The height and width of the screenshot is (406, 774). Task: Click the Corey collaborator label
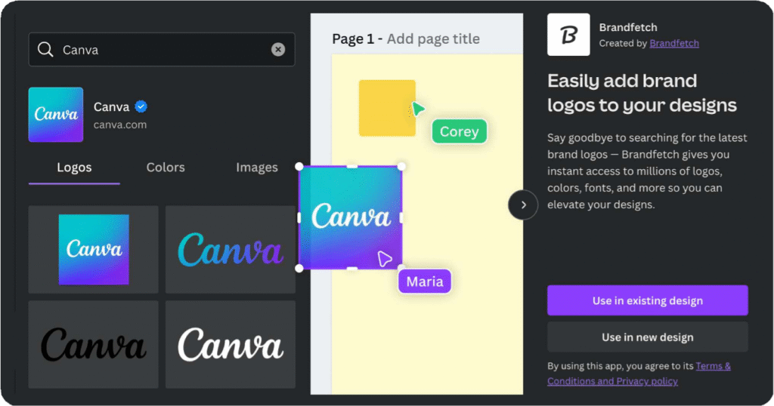point(459,131)
